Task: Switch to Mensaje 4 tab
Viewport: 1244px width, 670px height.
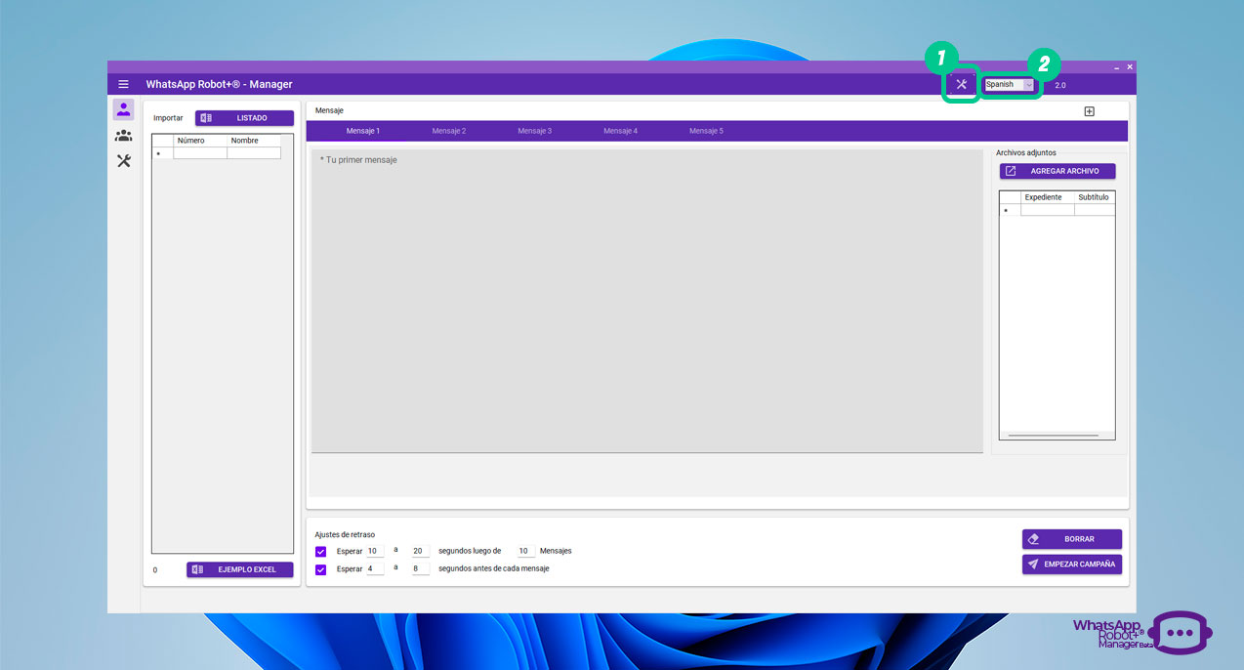Action: click(x=621, y=131)
